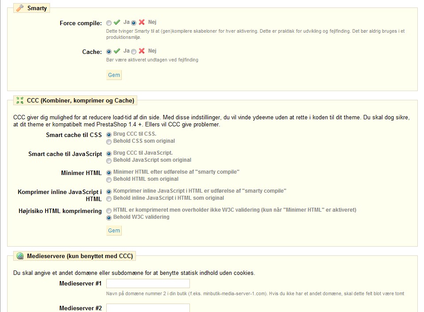Click 'Smart cache til CSS' label
424x312 pixels.
coord(74,135)
